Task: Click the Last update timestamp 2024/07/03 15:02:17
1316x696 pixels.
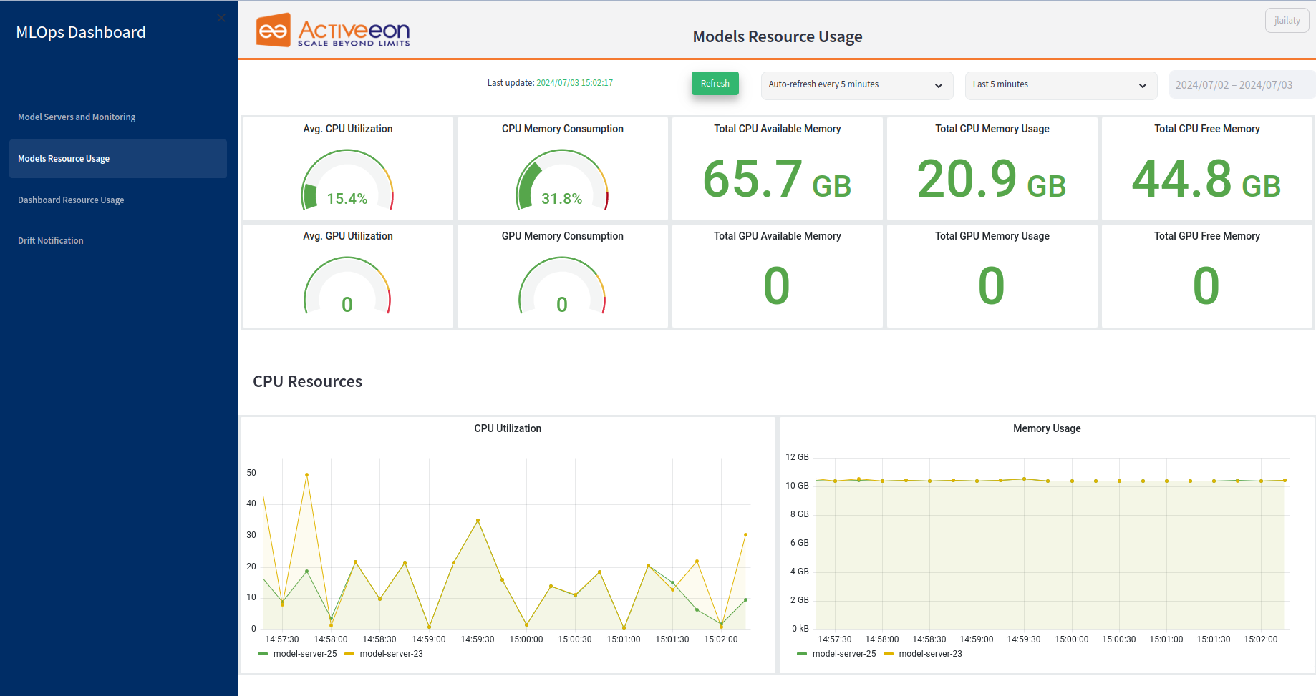Action: pos(575,83)
